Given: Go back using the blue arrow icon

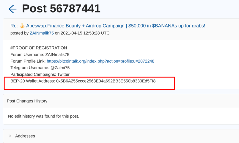Looking at the screenshot, I should coord(12,9).
